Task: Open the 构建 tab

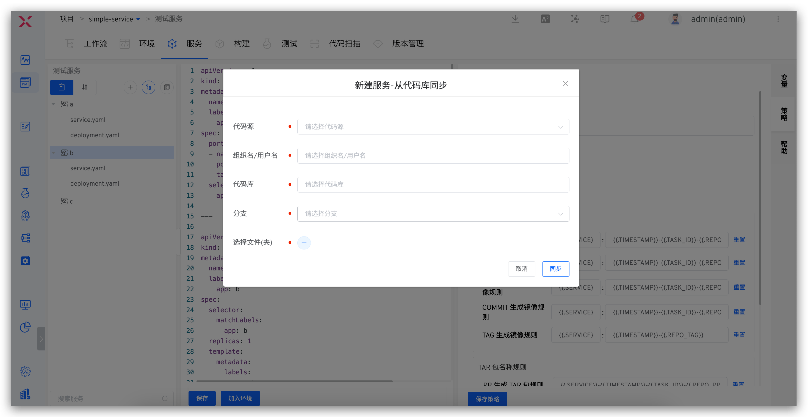Action: (233, 43)
